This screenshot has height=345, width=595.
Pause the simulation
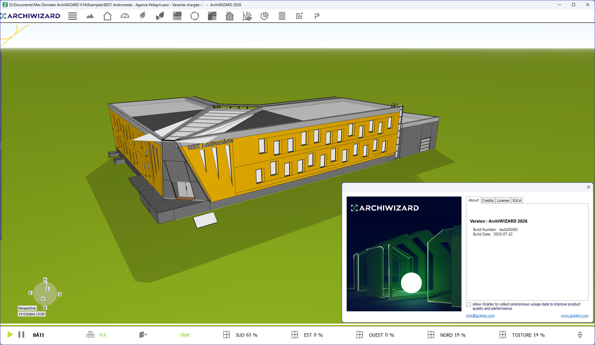click(21, 335)
